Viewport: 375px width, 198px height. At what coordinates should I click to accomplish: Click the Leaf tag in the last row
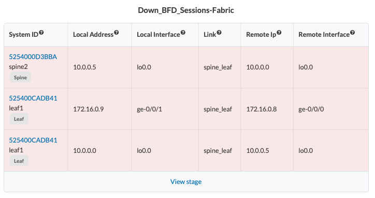coord(19,161)
